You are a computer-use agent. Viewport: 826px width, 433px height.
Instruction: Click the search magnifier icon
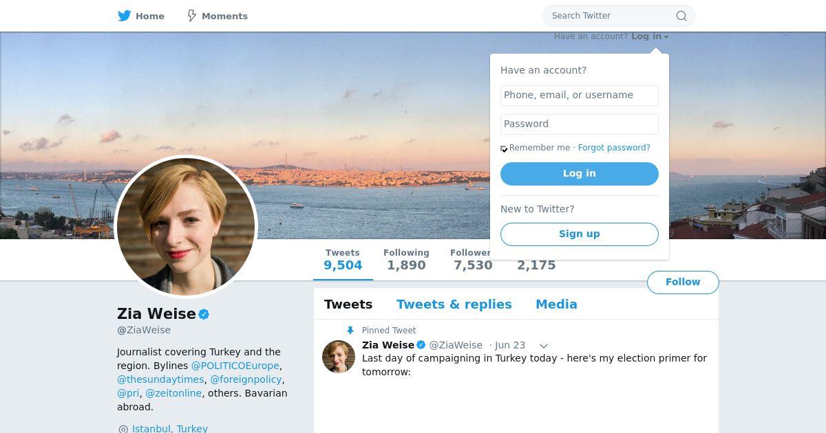click(x=681, y=16)
